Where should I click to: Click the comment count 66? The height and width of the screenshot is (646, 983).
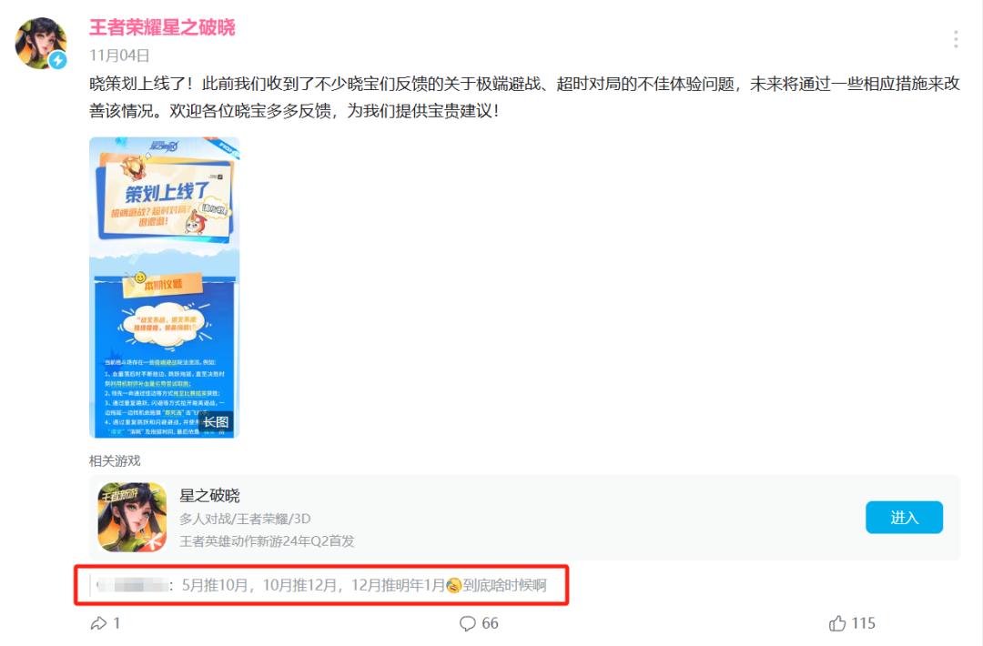[x=491, y=623]
